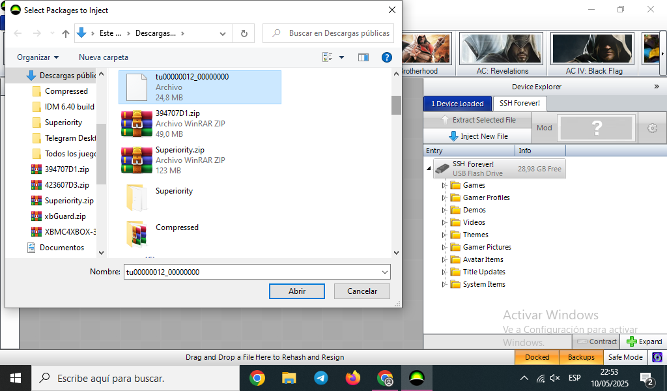
Task: Click Abrir to open selected file
Action: coord(297,291)
